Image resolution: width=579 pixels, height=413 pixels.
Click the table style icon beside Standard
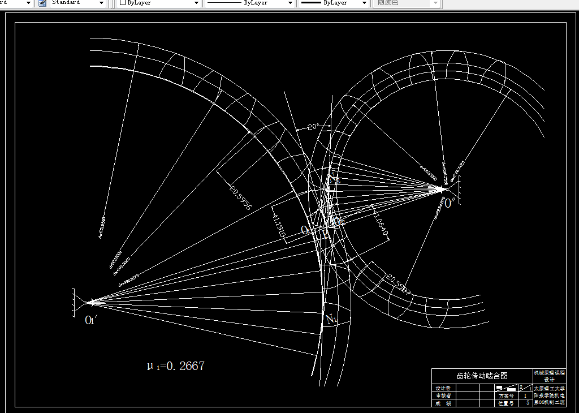point(43,3)
